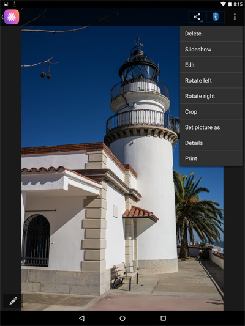245x326 pixels.
Task: Tap the Android home circle button
Action: click(x=123, y=318)
